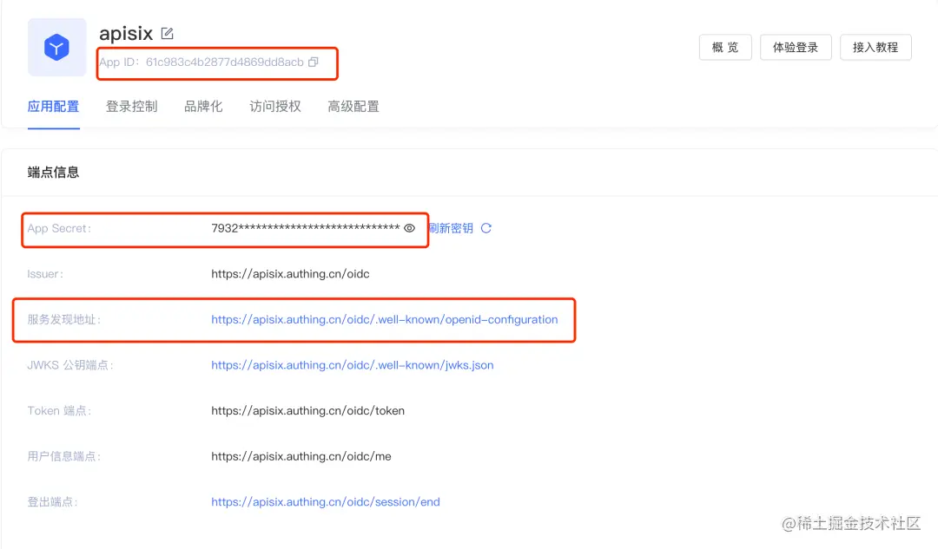Screen dimensions: 938x549
Task: Click the 服务发现地址 label
Action: (x=64, y=320)
